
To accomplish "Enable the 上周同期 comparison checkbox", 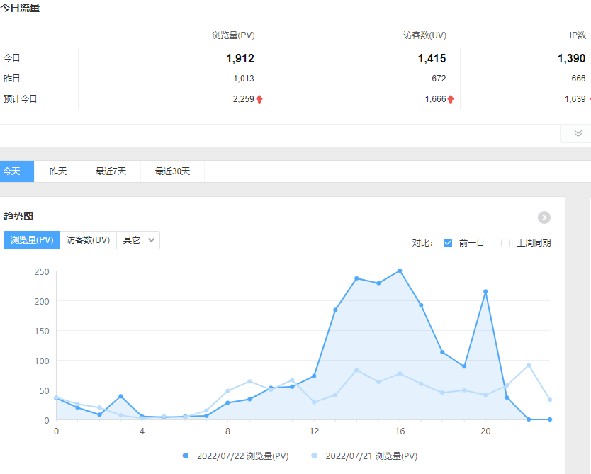I will pyautogui.click(x=505, y=243).
